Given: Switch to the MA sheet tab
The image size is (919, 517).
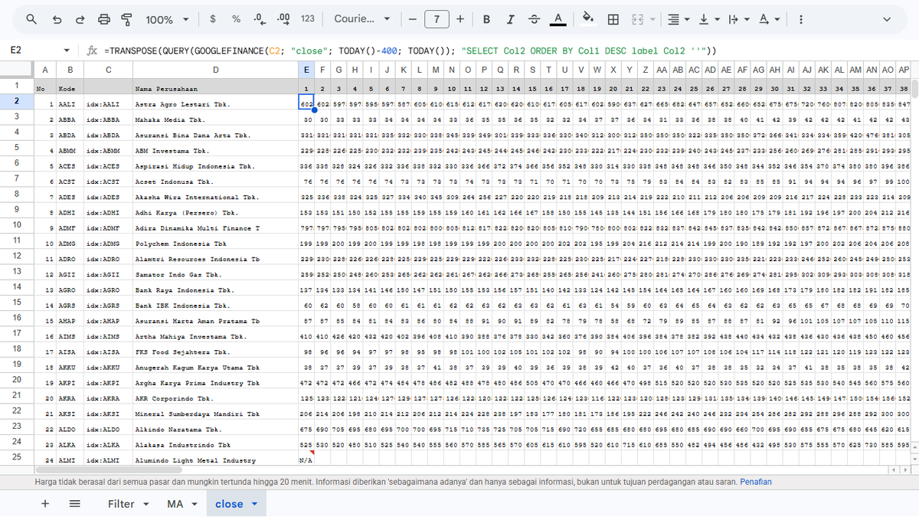Looking at the screenshot, I should coord(175,504).
